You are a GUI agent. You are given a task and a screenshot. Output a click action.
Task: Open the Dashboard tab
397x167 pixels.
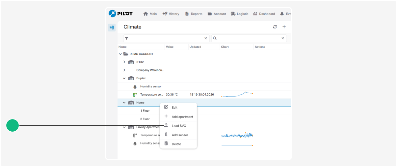click(264, 14)
